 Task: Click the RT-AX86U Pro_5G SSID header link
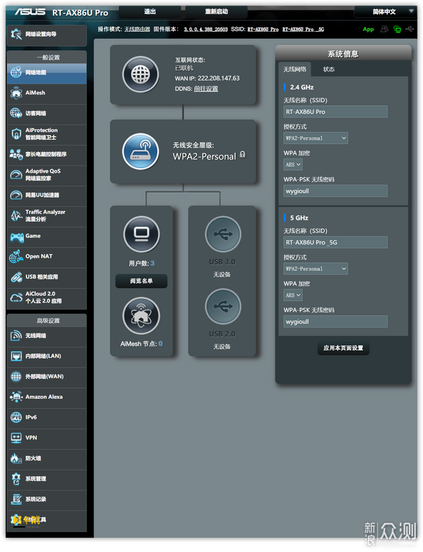coord(303,29)
